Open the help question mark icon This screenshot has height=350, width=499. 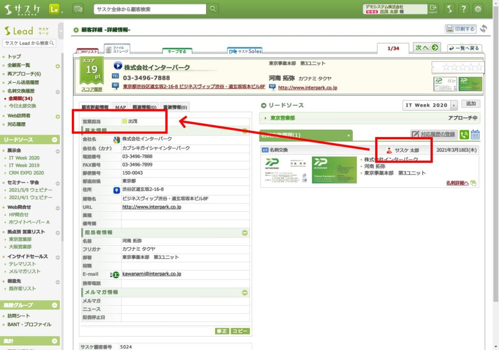pos(464,9)
